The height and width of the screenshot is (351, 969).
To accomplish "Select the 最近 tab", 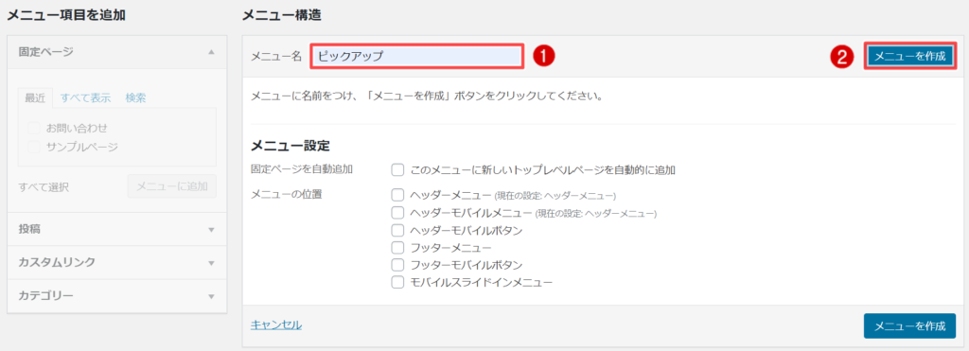I will pyautogui.click(x=35, y=97).
